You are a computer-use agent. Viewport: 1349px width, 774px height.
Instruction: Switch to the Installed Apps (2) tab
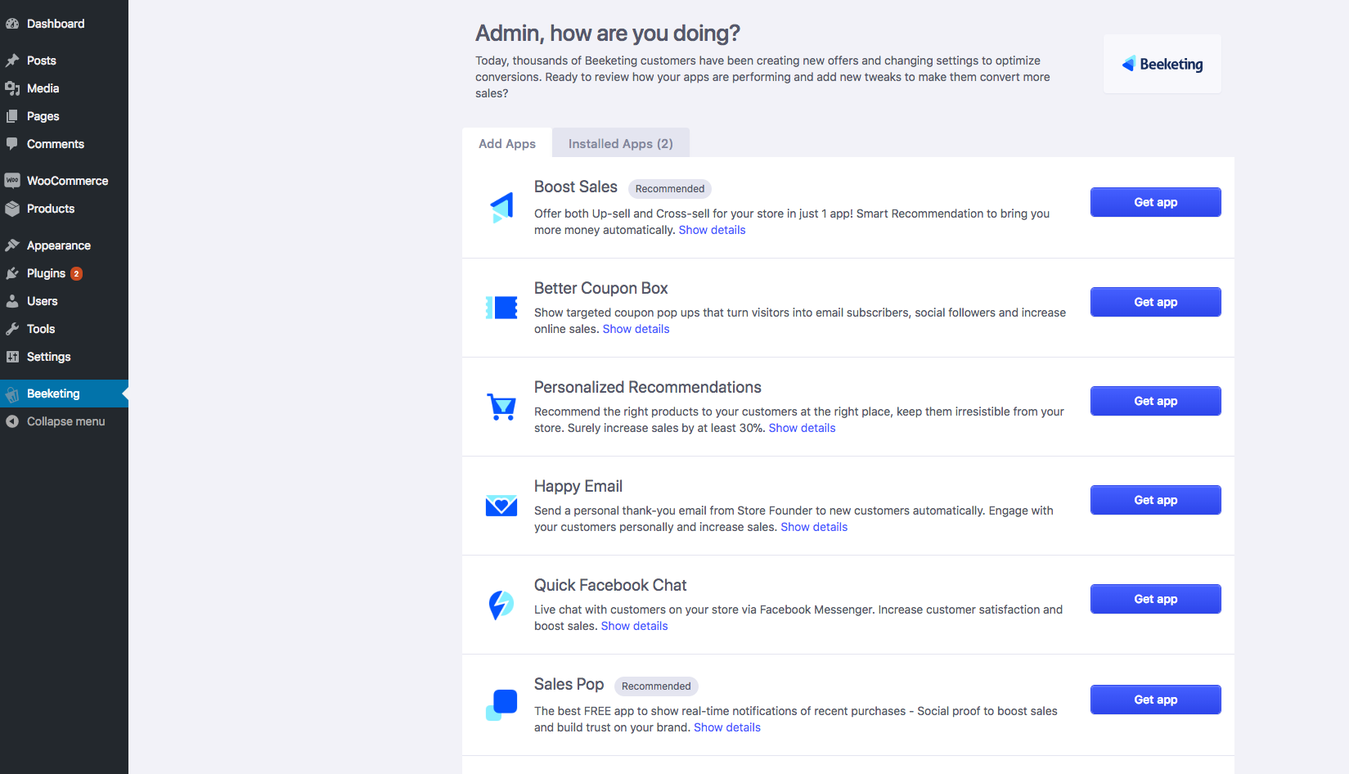[621, 143]
